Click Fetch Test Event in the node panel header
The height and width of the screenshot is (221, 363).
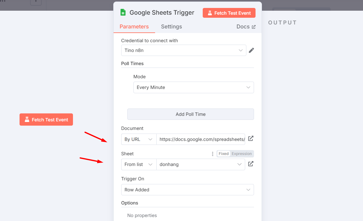point(229,13)
